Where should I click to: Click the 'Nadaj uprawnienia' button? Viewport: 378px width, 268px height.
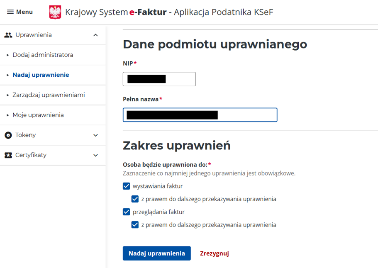(x=156, y=253)
